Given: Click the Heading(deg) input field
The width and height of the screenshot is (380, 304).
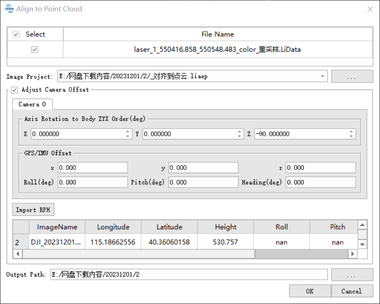Looking at the screenshot, I should point(320,182).
